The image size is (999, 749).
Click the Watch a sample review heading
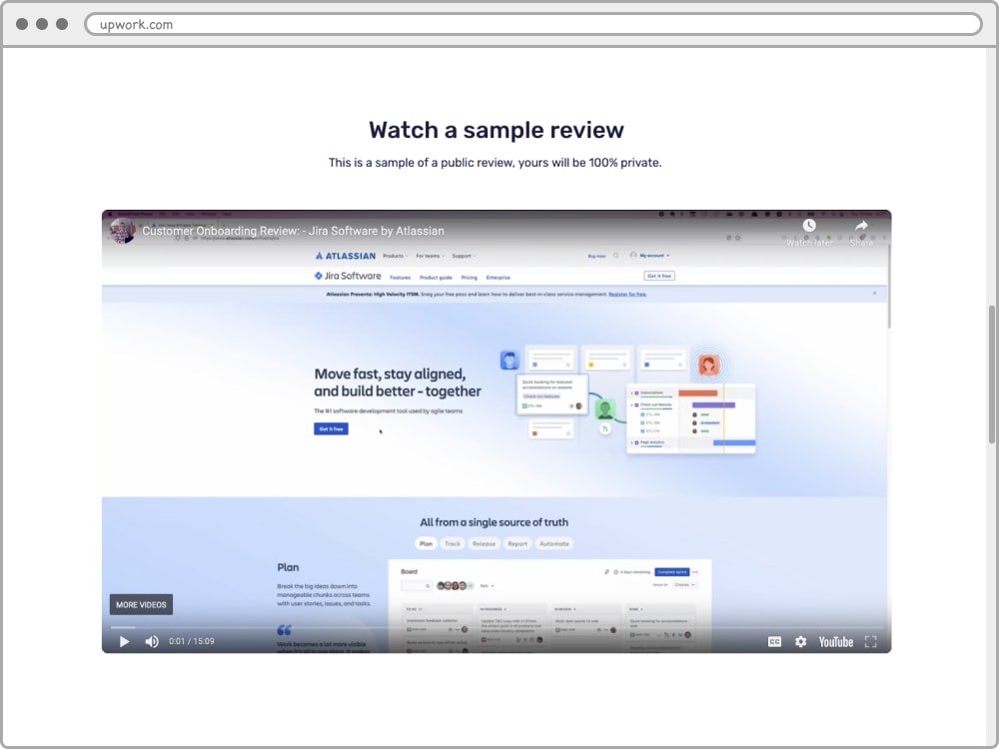497,130
